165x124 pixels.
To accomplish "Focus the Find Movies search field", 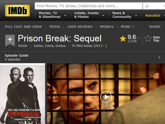I will [89, 6].
